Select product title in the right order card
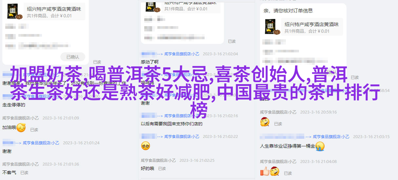 (x=311, y=24)
